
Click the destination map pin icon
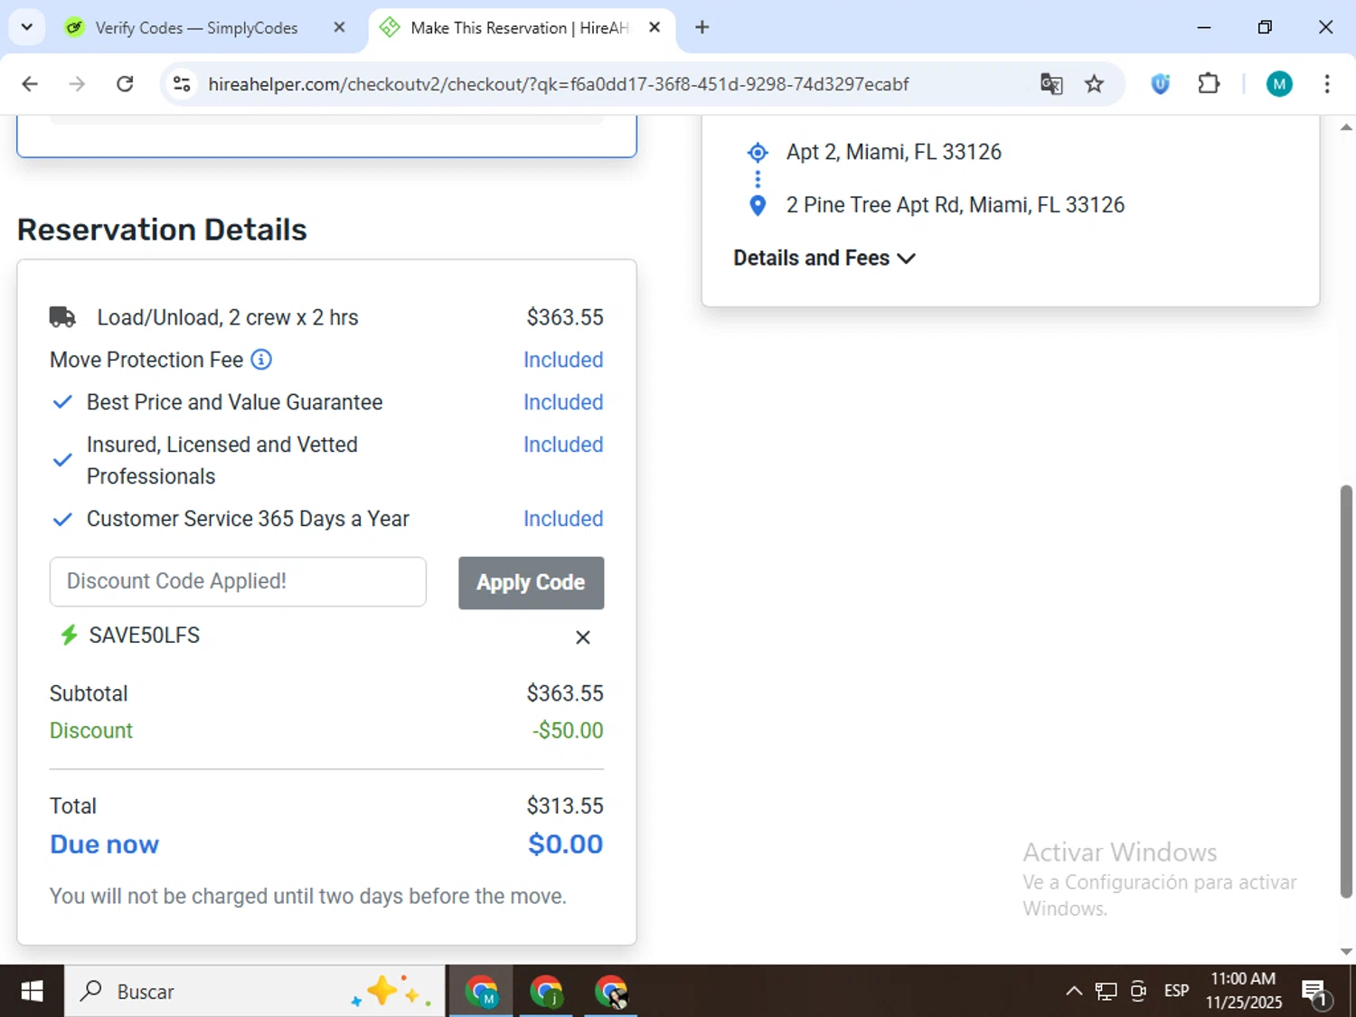click(758, 205)
